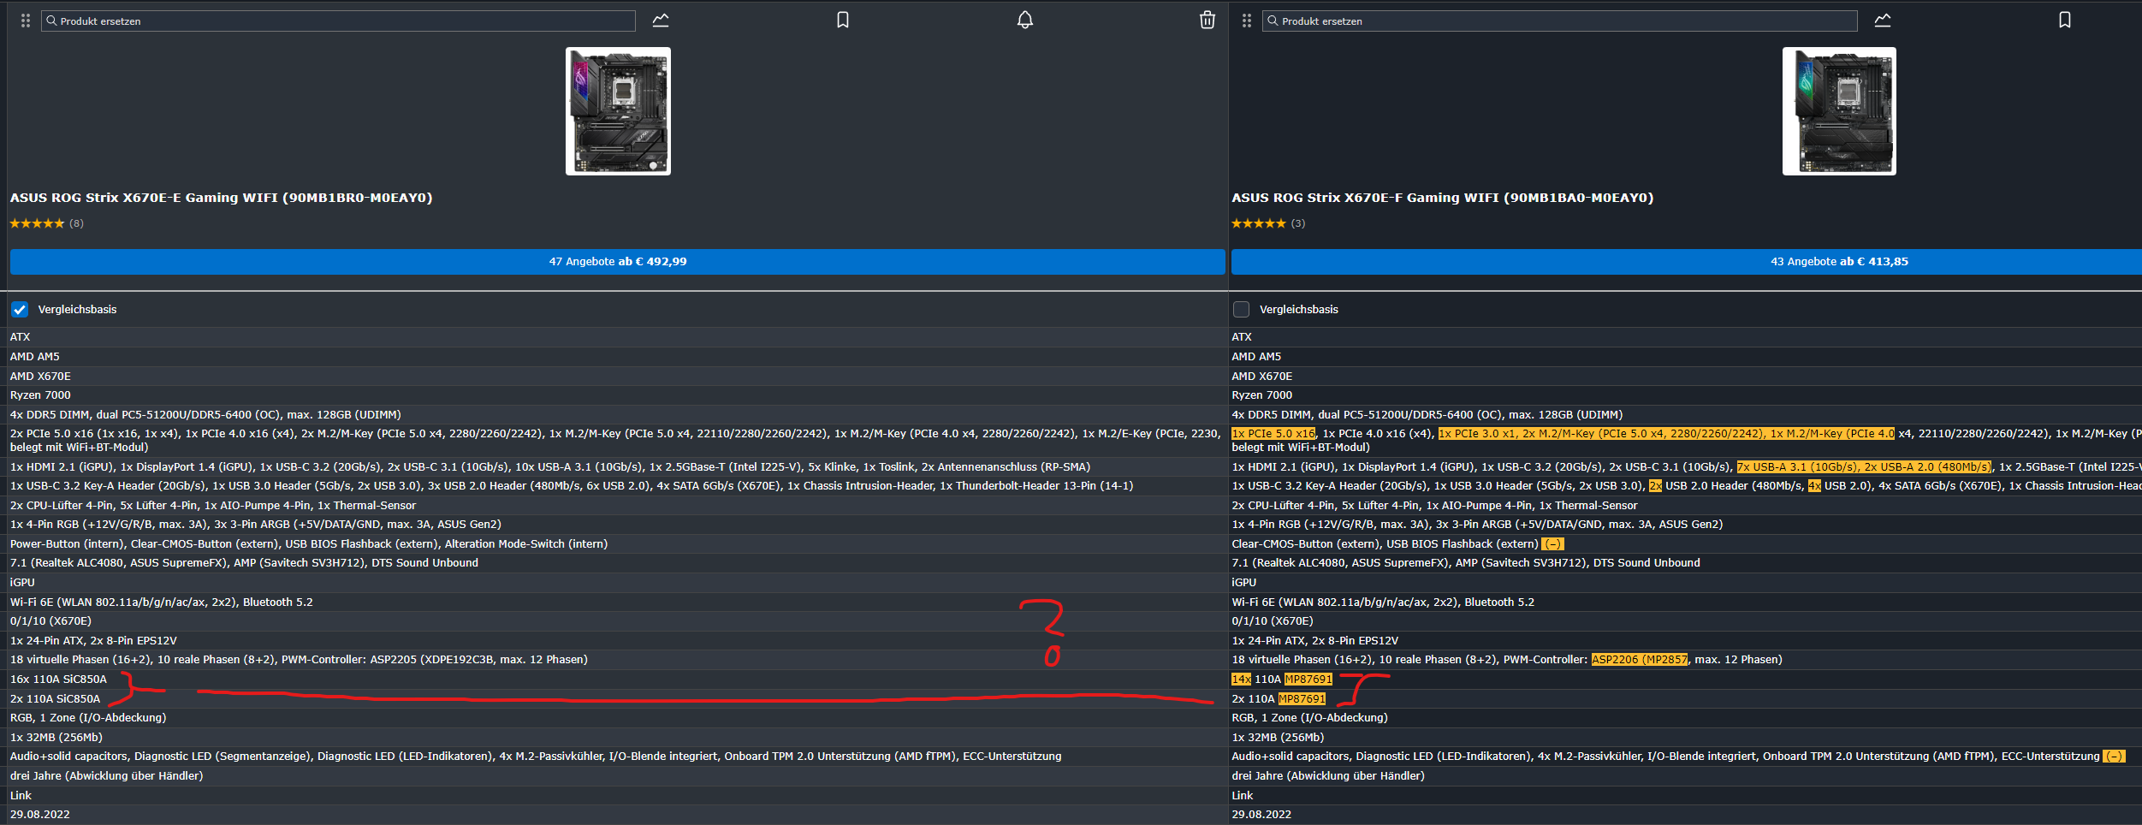Click 'Ryzen 7000' in left column
Image resolution: width=2142 pixels, height=825 pixels.
(x=40, y=395)
